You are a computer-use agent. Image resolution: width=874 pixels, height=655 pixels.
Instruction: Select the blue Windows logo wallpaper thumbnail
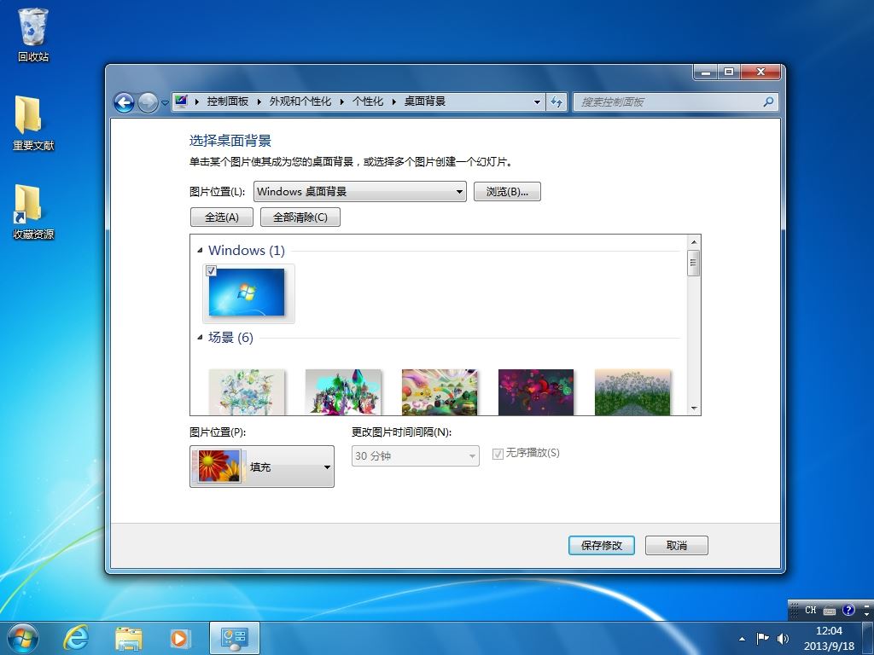[x=247, y=293]
